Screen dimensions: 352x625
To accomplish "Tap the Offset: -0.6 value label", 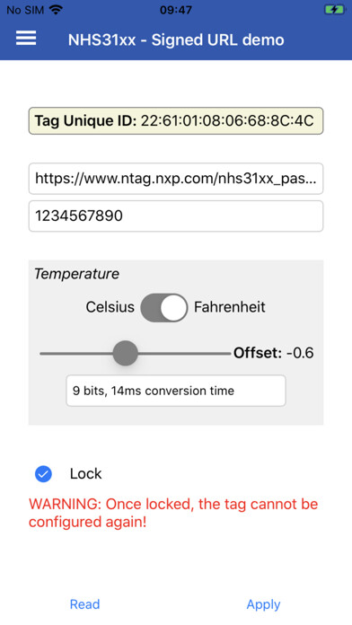I will pos(274,353).
